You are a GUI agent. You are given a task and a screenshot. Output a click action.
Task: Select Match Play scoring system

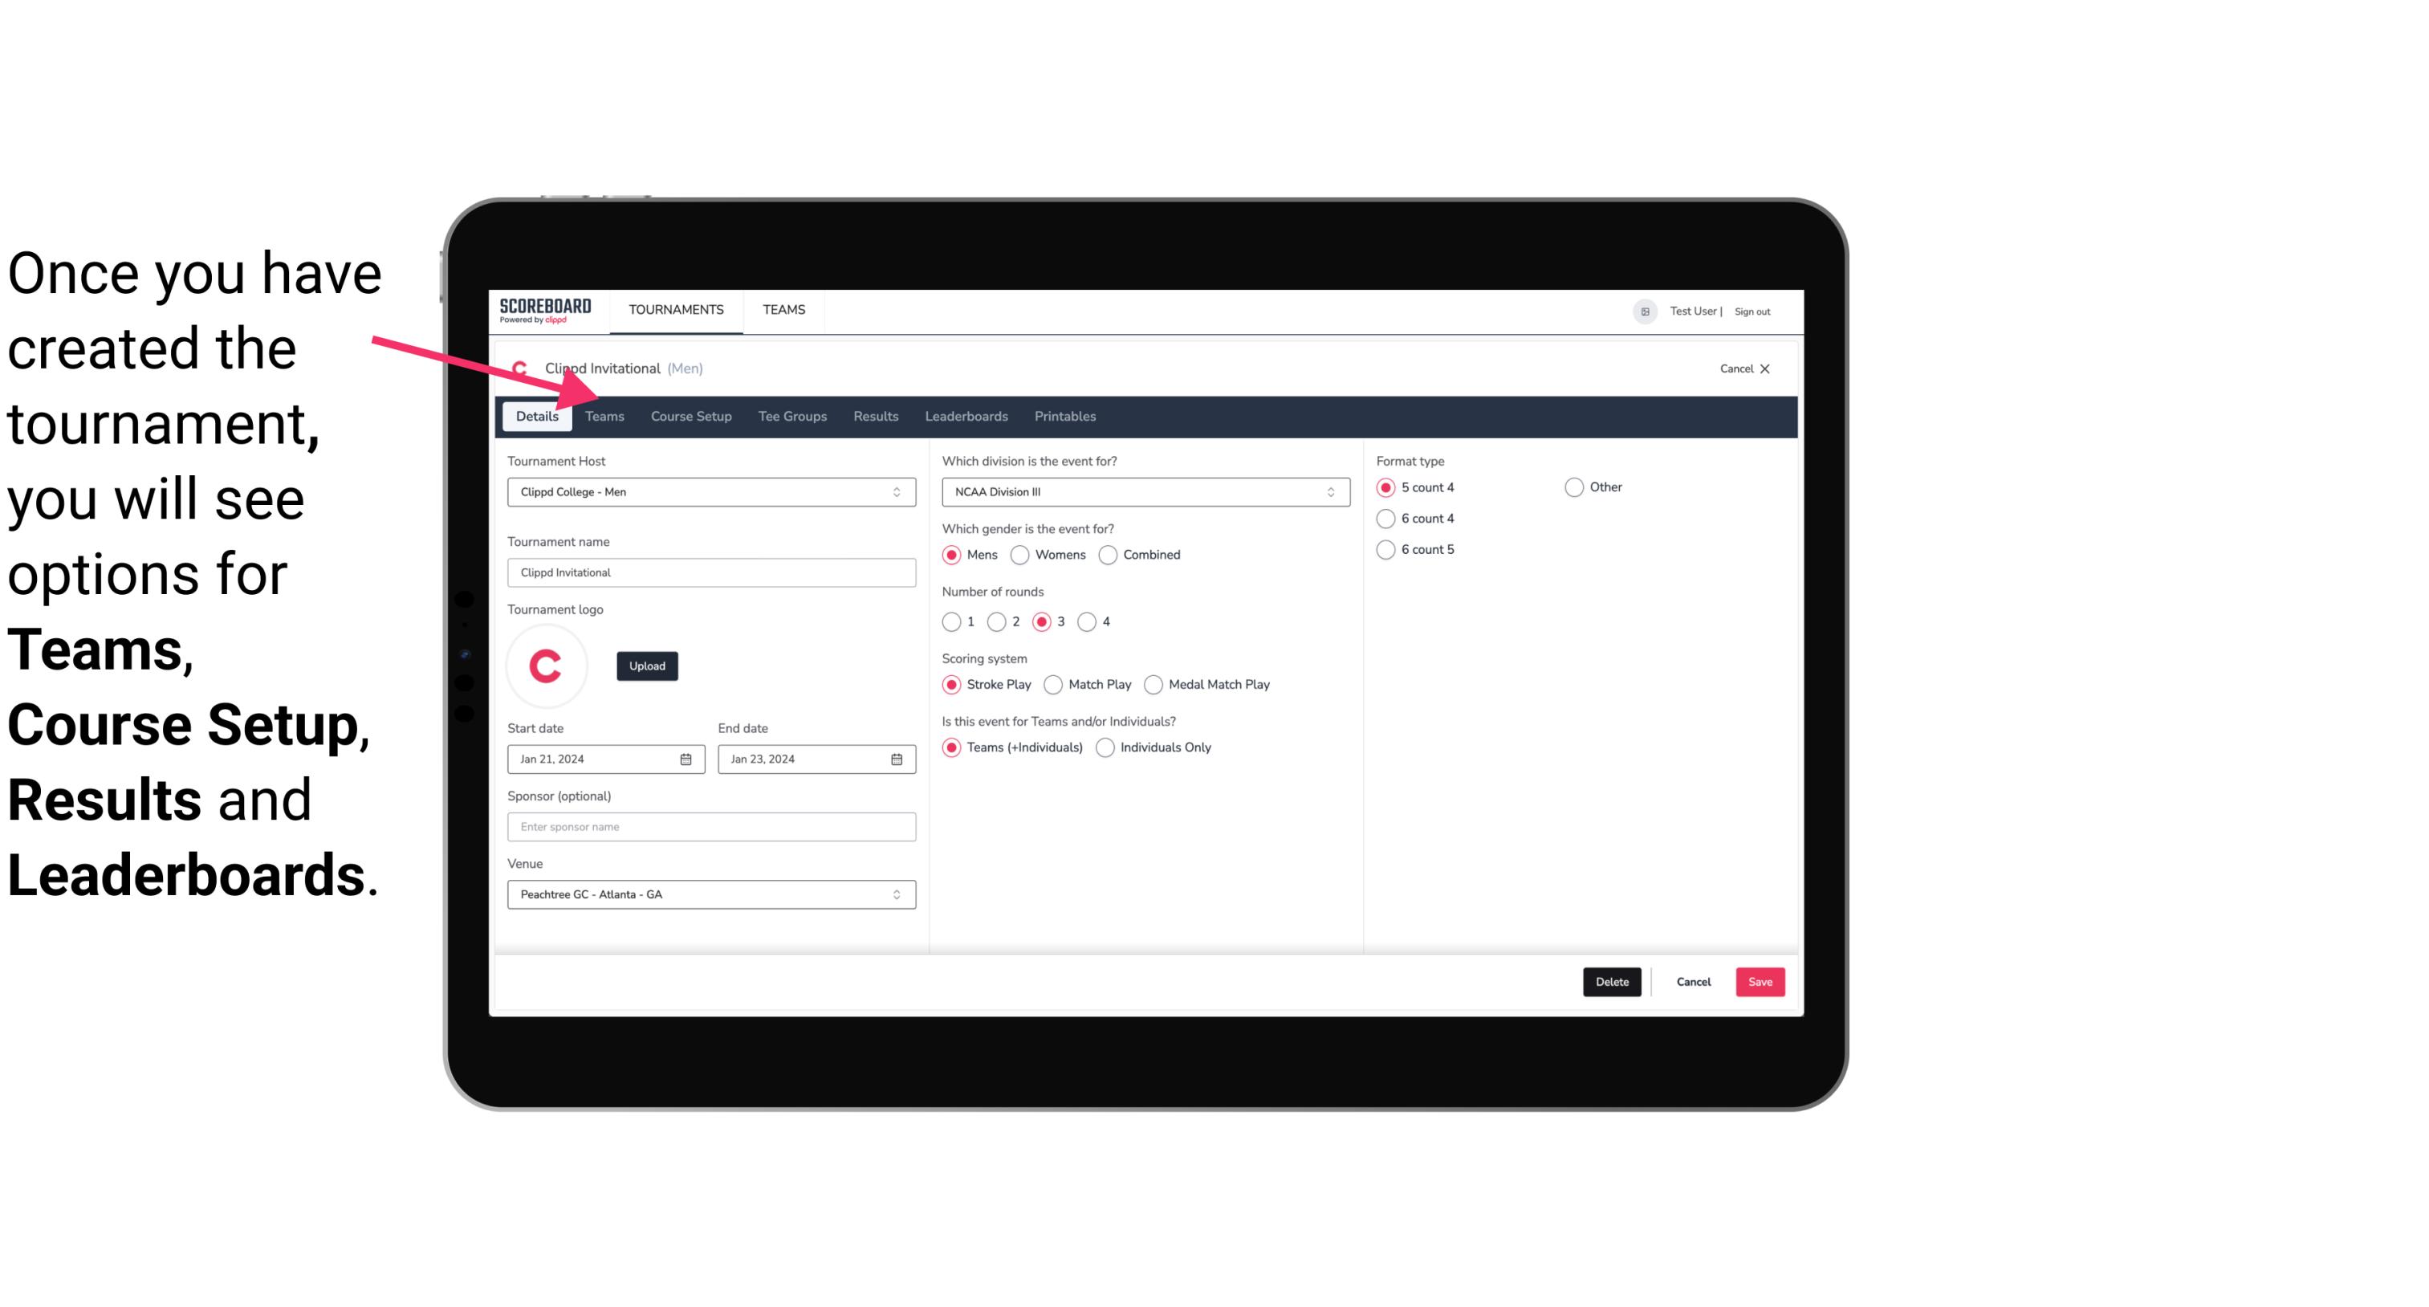click(x=1052, y=684)
